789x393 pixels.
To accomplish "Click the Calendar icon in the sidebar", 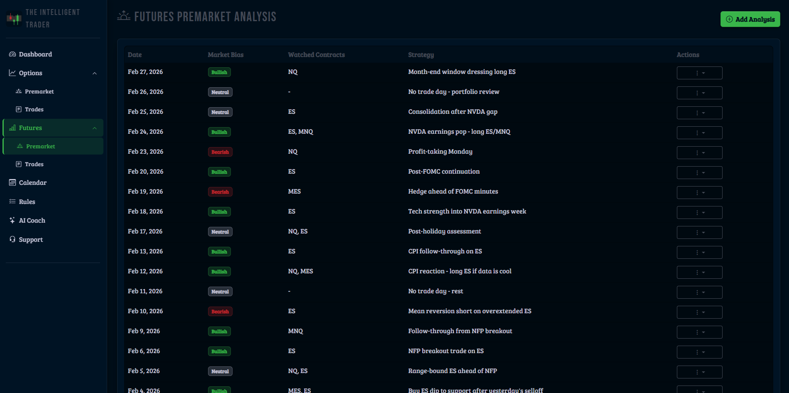I will pos(12,182).
